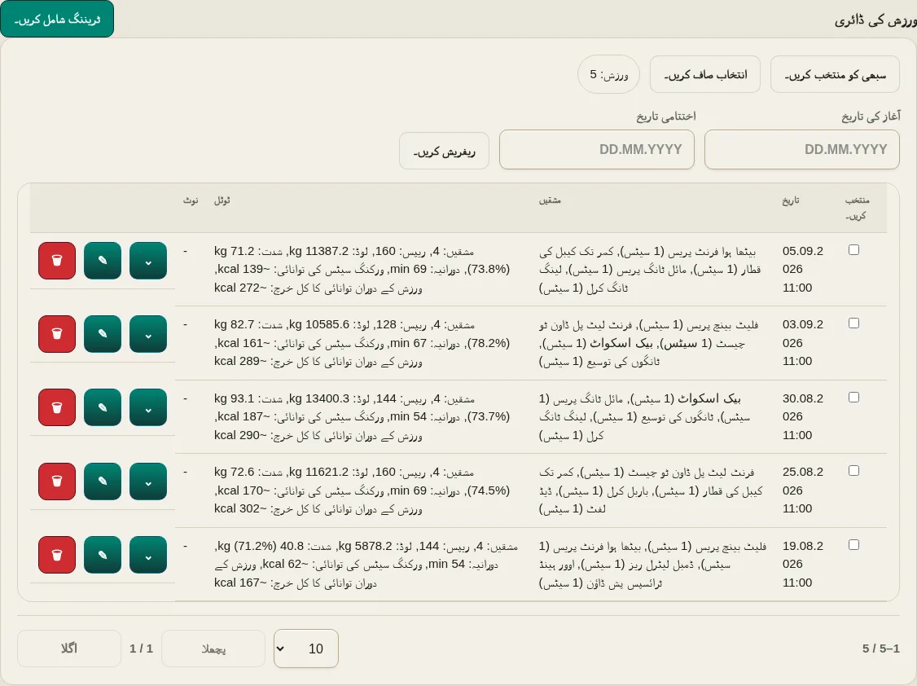
Task: Edit the 03.09.2026 workout with pencil icon
Action: [x=103, y=334]
